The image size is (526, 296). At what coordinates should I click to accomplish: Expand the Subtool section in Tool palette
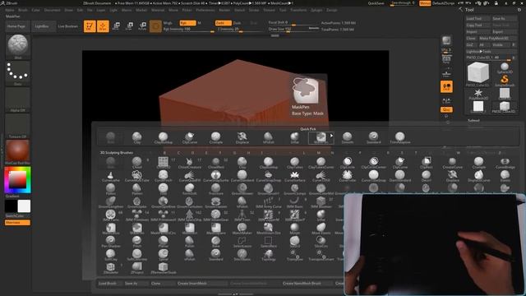[473, 120]
